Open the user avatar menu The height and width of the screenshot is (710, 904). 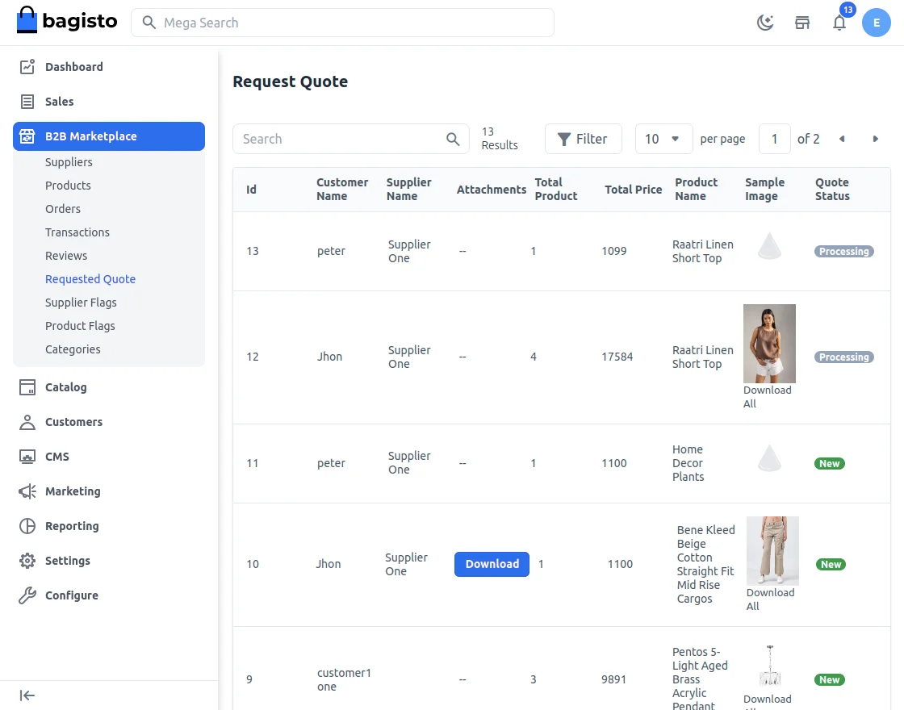(877, 23)
